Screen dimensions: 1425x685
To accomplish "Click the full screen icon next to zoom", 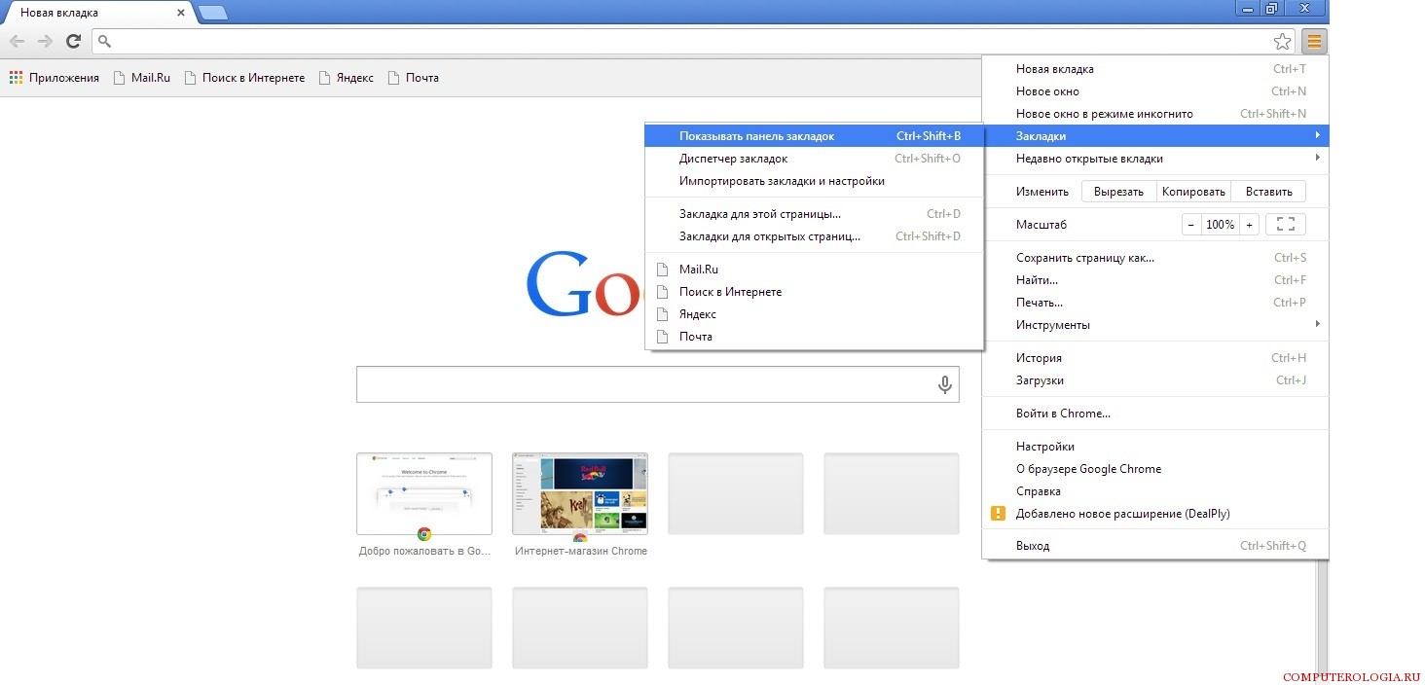I will tap(1285, 225).
